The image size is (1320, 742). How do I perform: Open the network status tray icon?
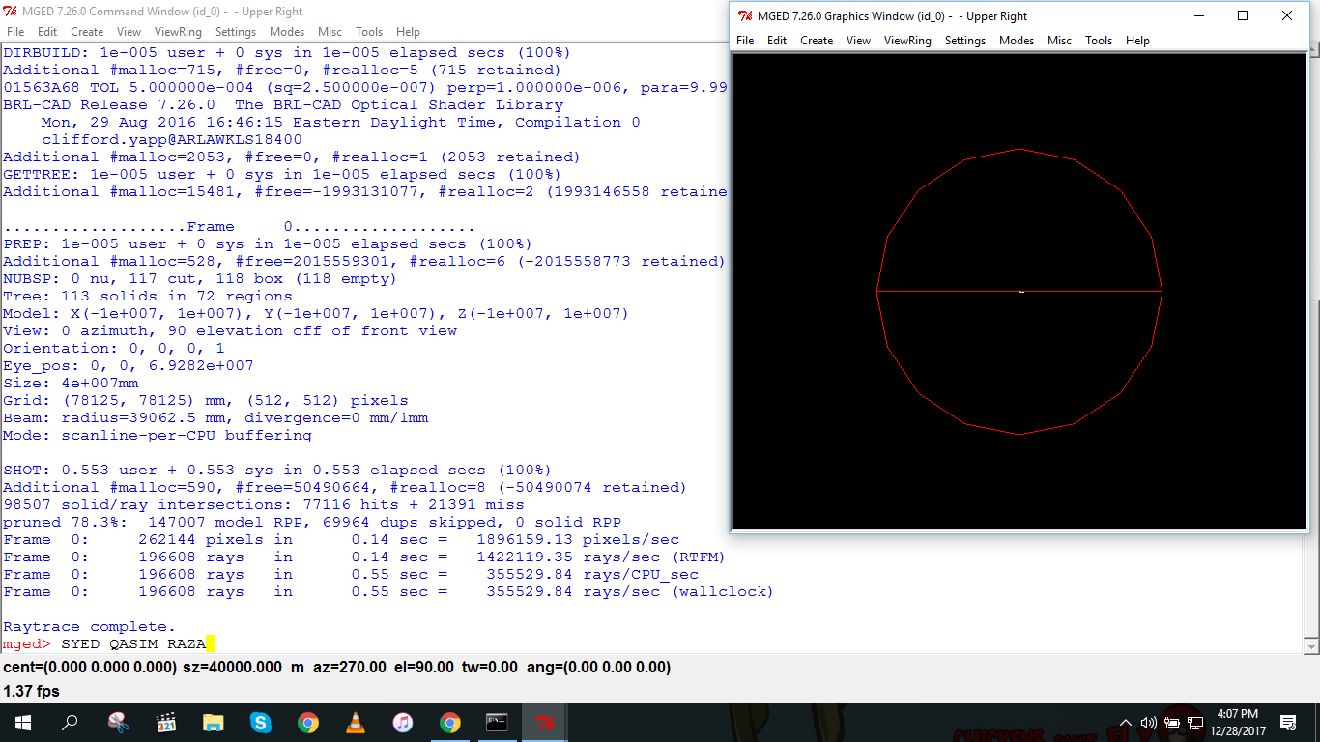point(1195,723)
